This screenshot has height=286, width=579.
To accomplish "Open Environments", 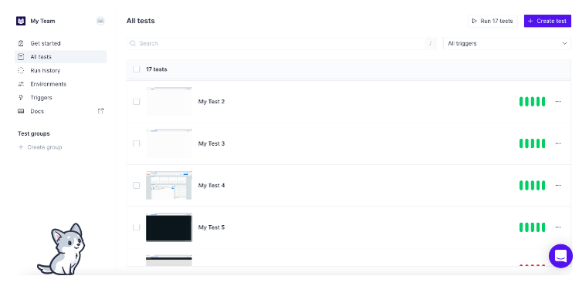I will pos(60,84).
